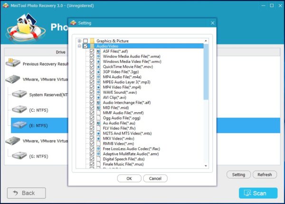The width and height of the screenshot is (285, 204).
Task: Collapse the Audio/Video tree node
Action: pyautogui.click(x=79, y=46)
